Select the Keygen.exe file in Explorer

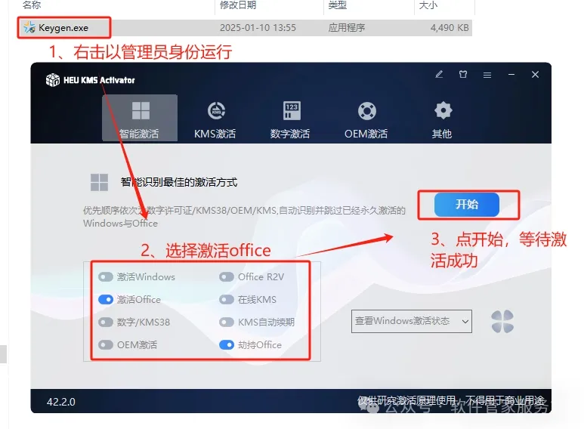244,27
